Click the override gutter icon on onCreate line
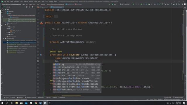This screenshot has height=105, width=187. point(41,55)
